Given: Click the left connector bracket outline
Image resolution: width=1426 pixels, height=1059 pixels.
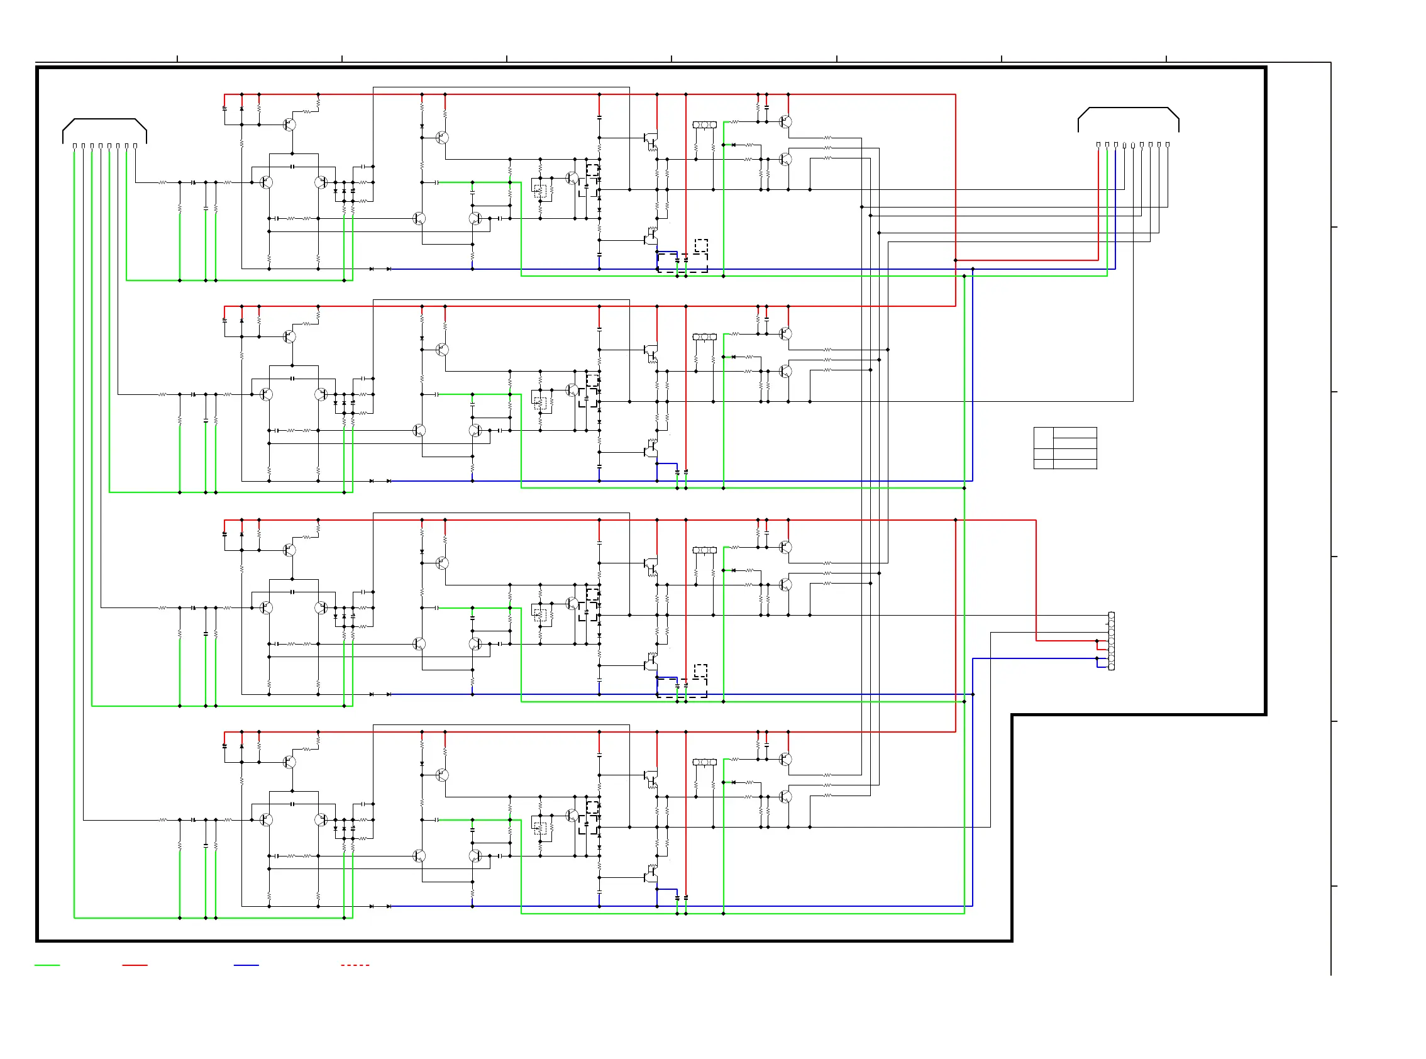Looking at the screenshot, I should 104,120.
